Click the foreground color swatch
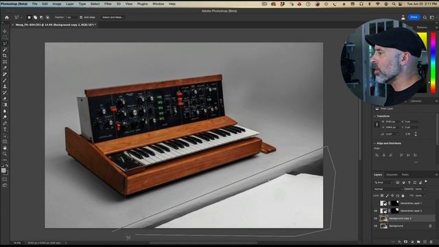This screenshot has width=439, height=247. [x=3, y=170]
